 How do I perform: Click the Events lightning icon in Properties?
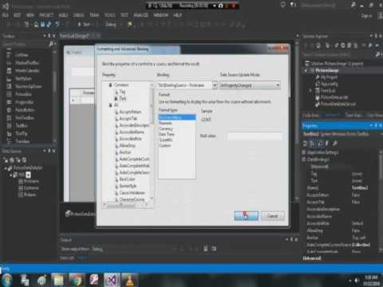point(327,143)
